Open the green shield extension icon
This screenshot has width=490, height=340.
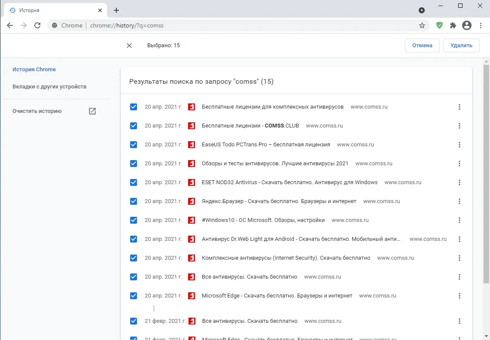coord(439,25)
